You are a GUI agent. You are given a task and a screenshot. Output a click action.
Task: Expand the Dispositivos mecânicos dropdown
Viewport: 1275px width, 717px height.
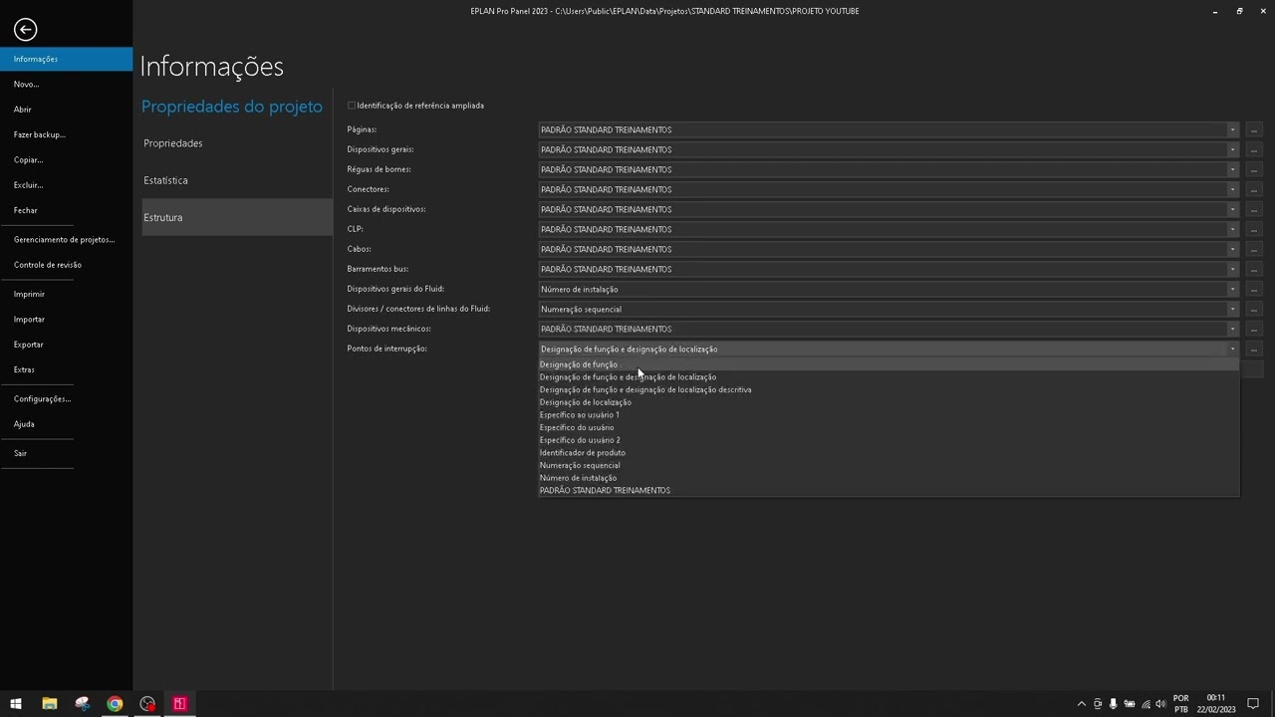pos(1232,329)
